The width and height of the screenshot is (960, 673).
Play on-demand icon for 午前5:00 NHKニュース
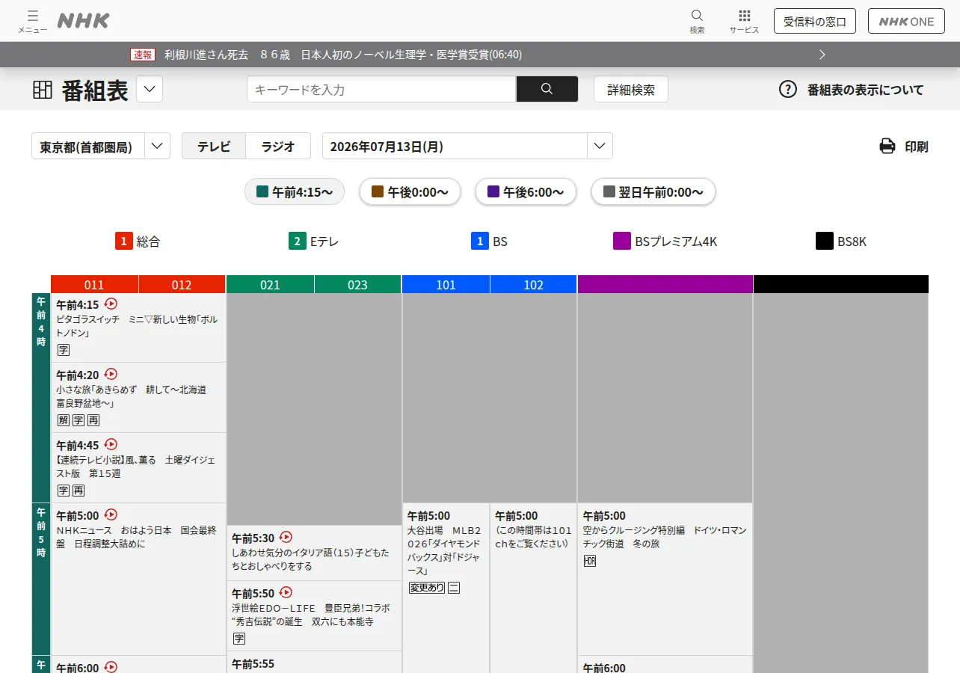point(111,514)
